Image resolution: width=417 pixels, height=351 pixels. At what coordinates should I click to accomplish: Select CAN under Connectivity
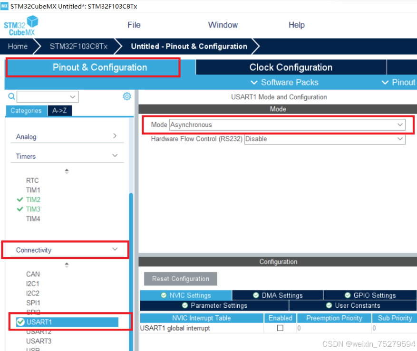pyautogui.click(x=33, y=274)
